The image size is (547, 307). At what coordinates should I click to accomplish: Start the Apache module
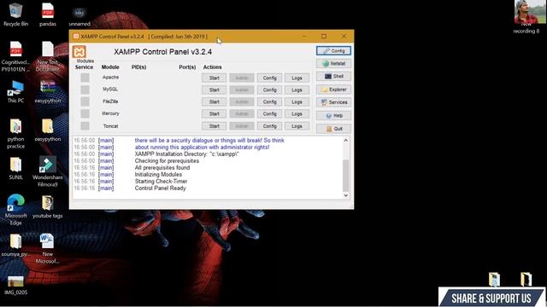pos(214,78)
